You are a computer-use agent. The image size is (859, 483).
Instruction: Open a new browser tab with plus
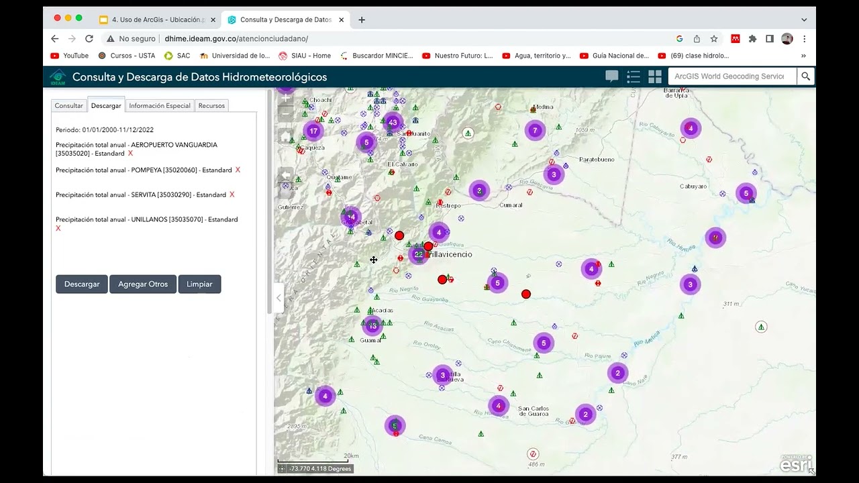pos(362,19)
